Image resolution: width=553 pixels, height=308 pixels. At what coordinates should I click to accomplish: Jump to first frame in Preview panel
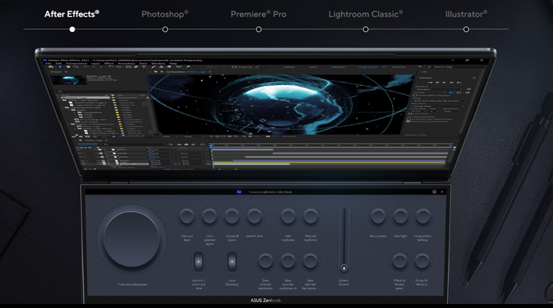click(430, 82)
